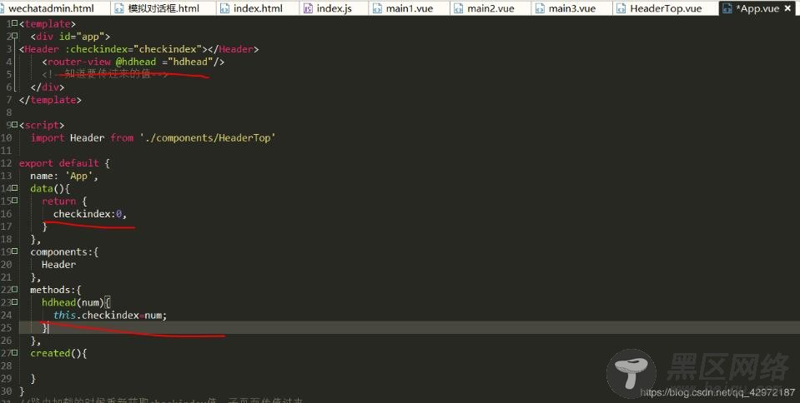The image size is (800, 403).
Task: Fold the data() function at line 14
Action: [14, 188]
